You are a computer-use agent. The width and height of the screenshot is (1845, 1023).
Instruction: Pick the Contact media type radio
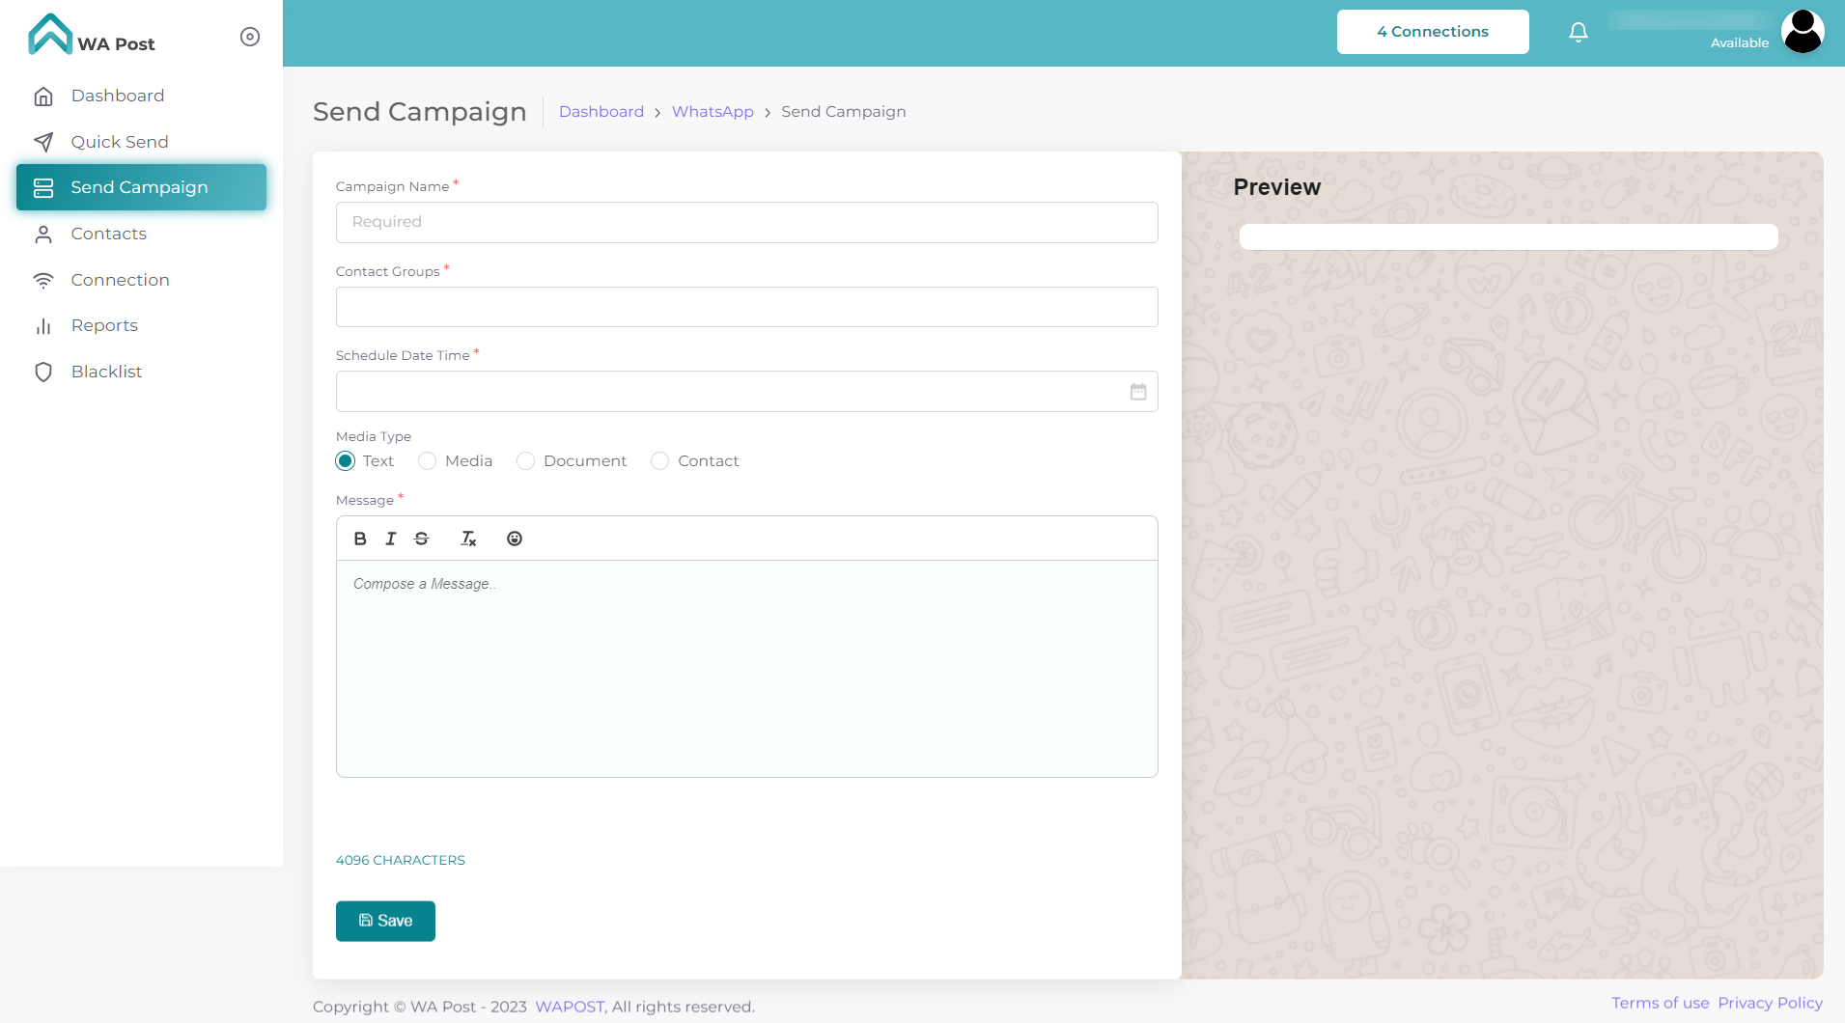pyautogui.click(x=660, y=461)
